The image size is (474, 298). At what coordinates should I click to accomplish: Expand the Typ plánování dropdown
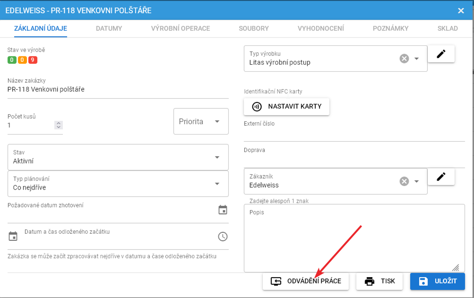pos(217,184)
